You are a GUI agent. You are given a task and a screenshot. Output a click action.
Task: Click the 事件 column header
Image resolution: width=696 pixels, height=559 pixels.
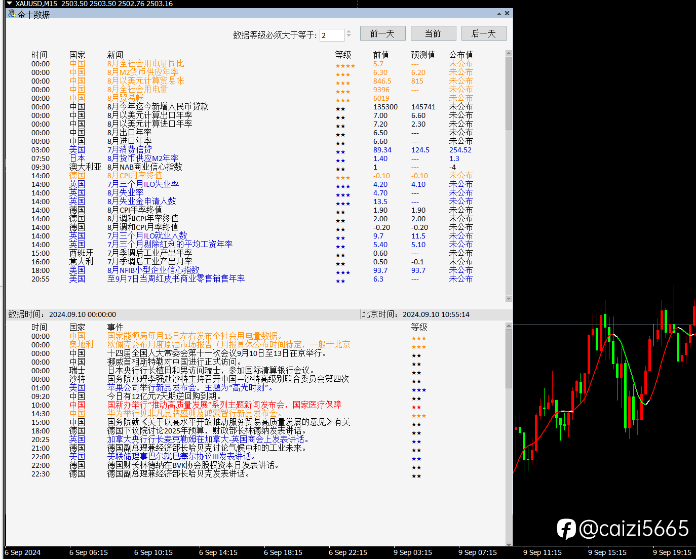click(115, 327)
